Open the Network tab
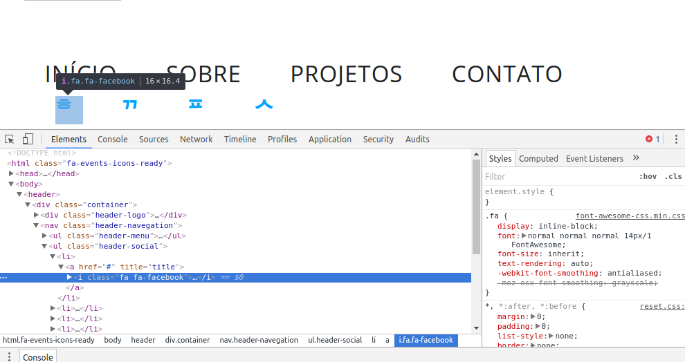This screenshot has height=362, width=685. pos(196,139)
